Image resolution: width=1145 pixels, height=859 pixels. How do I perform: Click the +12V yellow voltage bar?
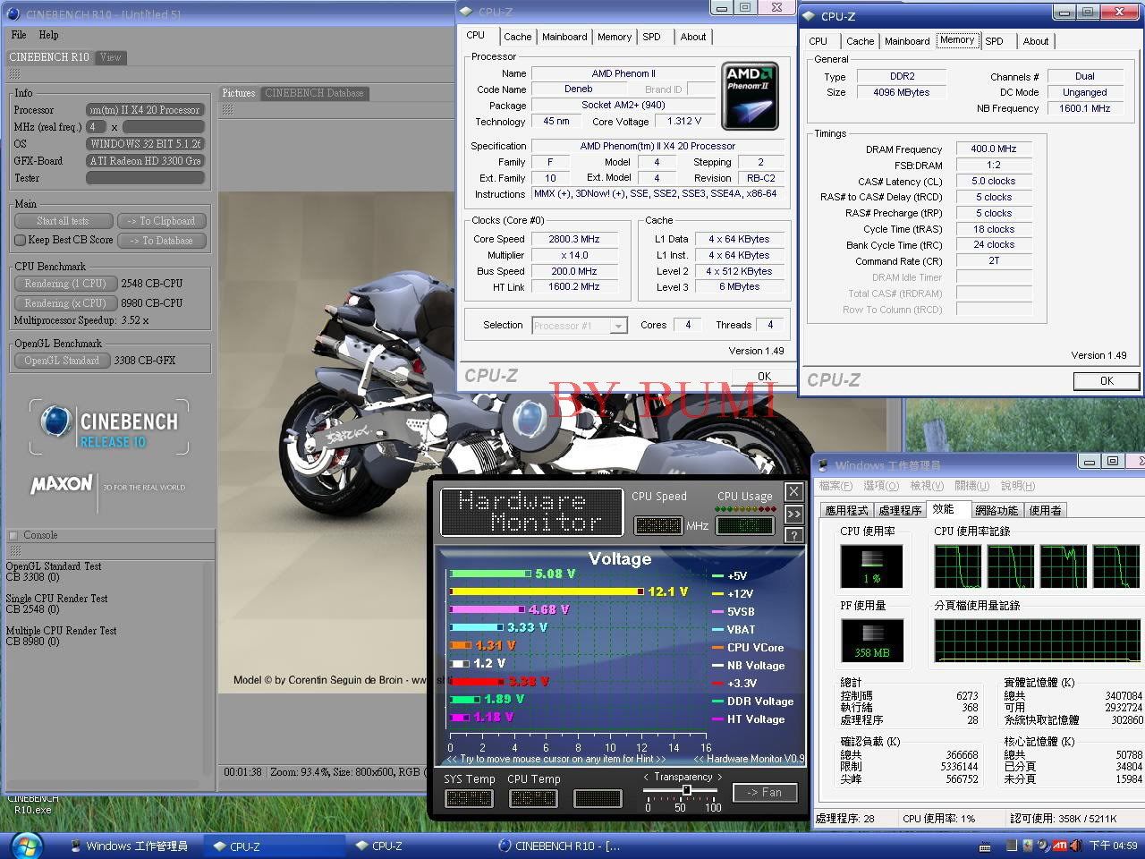pyautogui.click(x=547, y=591)
